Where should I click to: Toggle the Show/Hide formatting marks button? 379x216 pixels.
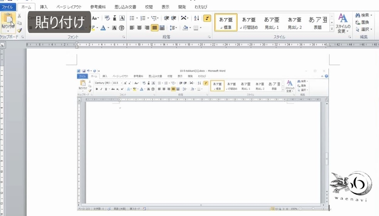(207, 18)
